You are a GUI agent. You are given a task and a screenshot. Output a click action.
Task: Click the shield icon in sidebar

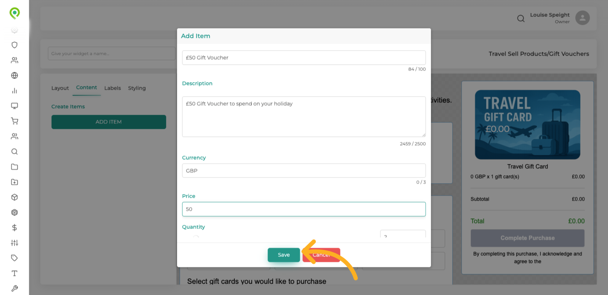[x=14, y=45]
